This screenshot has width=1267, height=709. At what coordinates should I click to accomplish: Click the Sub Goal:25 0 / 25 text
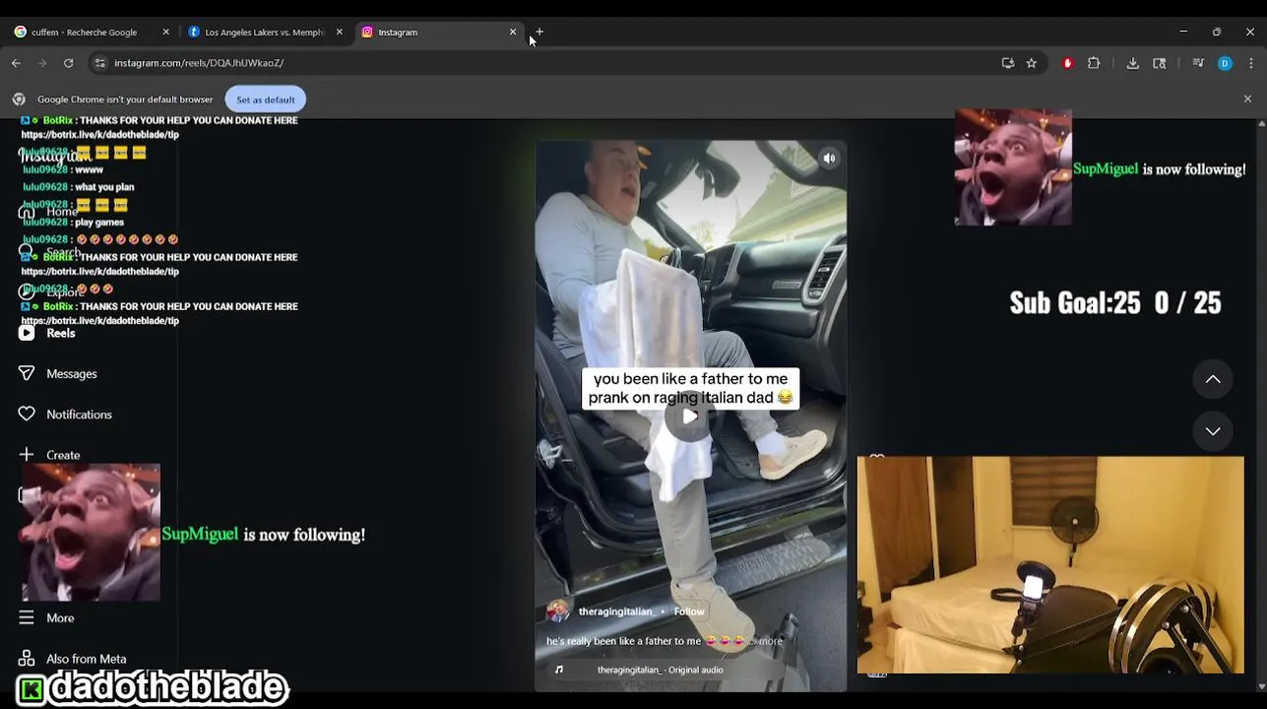pyautogui.click(x=1115, y=302)
